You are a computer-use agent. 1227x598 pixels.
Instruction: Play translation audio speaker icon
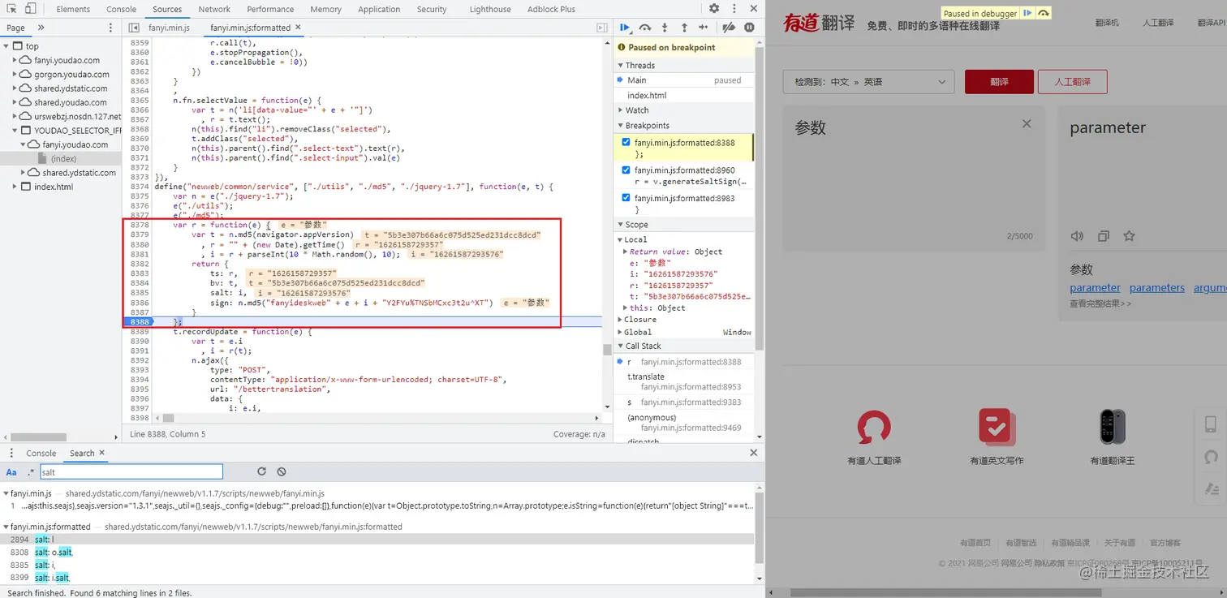[x=1077, y=236]
